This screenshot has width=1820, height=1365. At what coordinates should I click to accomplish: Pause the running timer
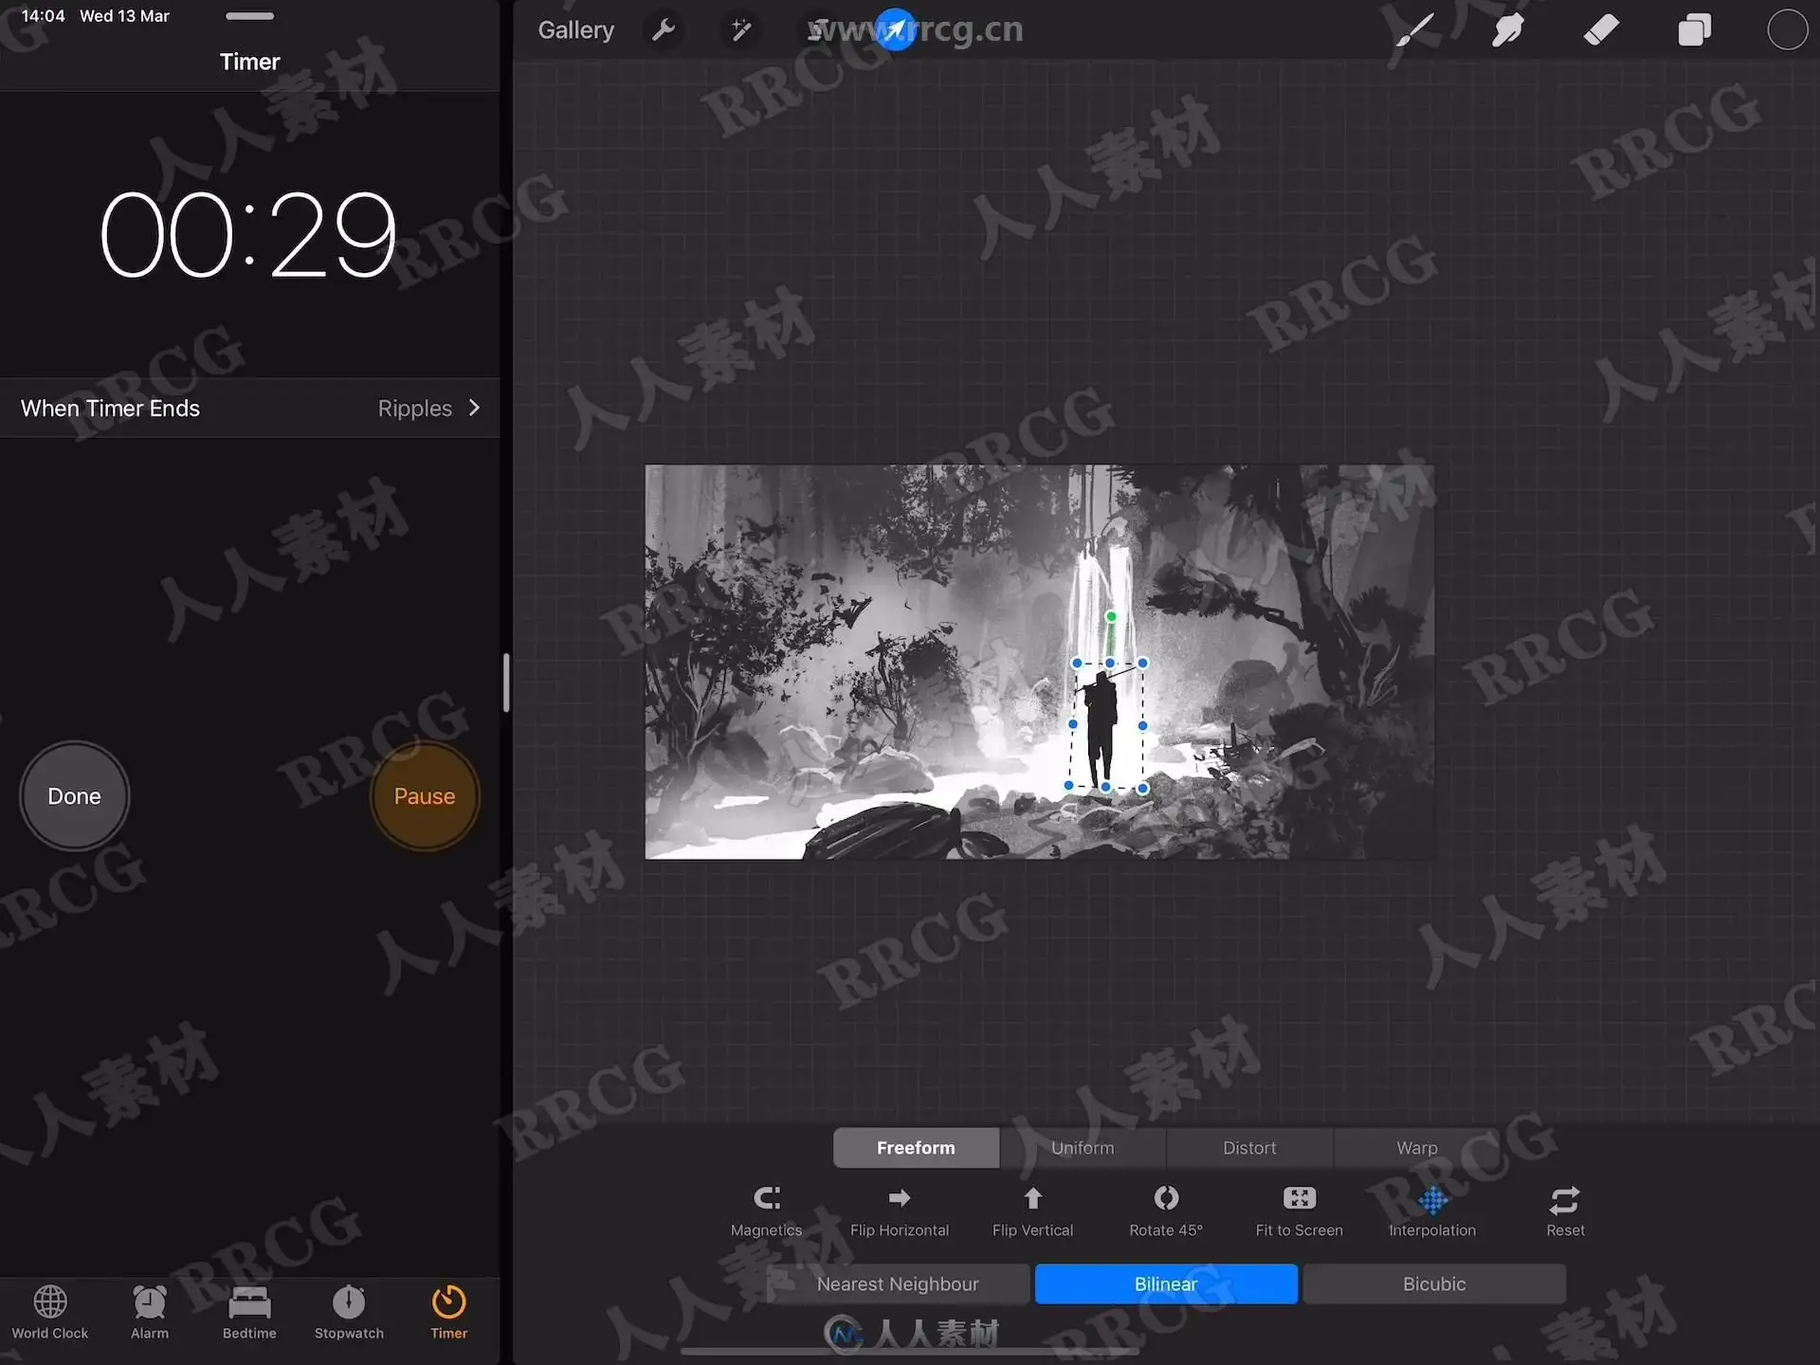point(424,796)
